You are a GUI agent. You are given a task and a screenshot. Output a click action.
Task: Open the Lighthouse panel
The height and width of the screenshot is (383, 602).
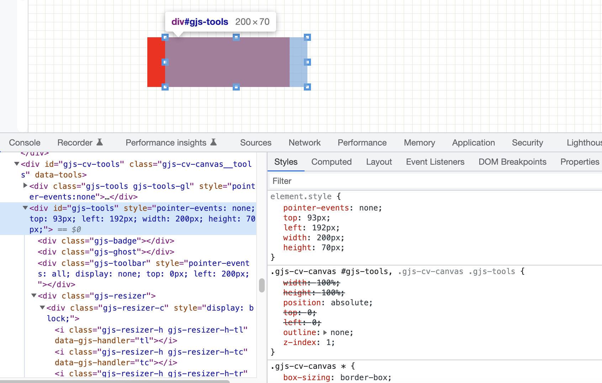coord(583,142)
